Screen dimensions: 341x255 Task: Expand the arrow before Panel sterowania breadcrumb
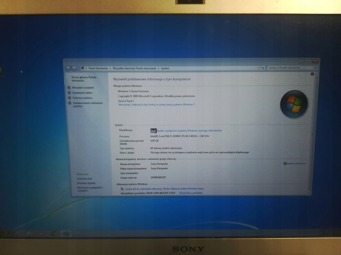pos(86,68)
